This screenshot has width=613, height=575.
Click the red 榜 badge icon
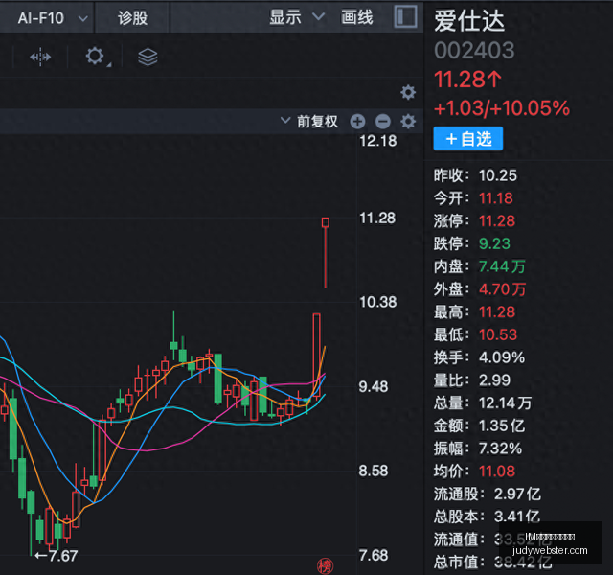325,566
